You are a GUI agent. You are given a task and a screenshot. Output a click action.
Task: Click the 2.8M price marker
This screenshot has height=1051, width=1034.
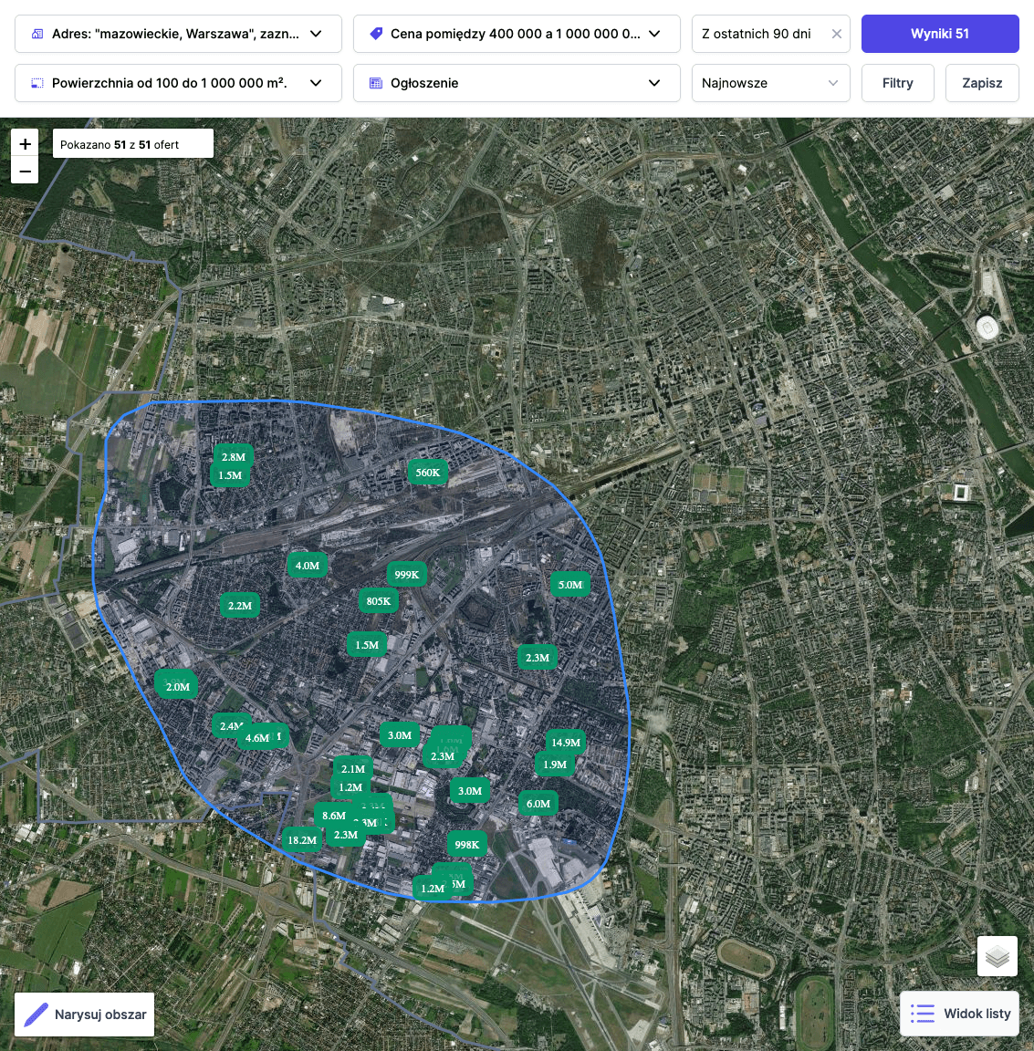[x=234, y=457]
